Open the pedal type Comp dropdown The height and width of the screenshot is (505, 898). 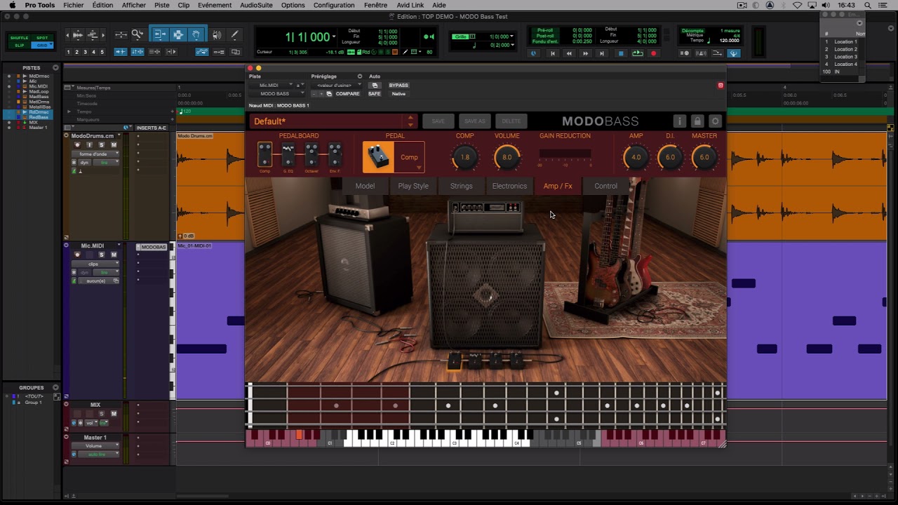coord(410,157)
